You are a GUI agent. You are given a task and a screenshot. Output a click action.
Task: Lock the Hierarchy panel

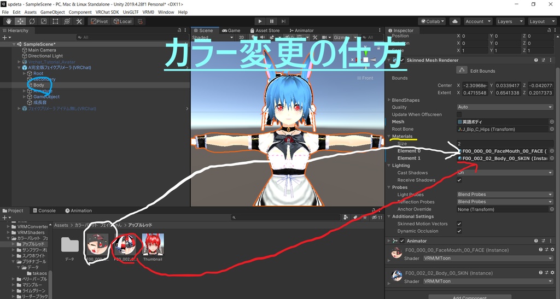tap(179, 31)
